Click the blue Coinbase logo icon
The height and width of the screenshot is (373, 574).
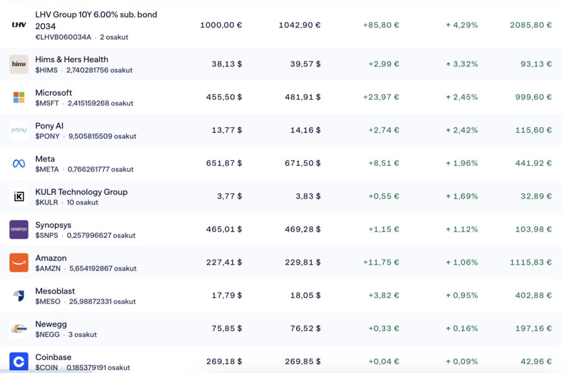[19, 361]
